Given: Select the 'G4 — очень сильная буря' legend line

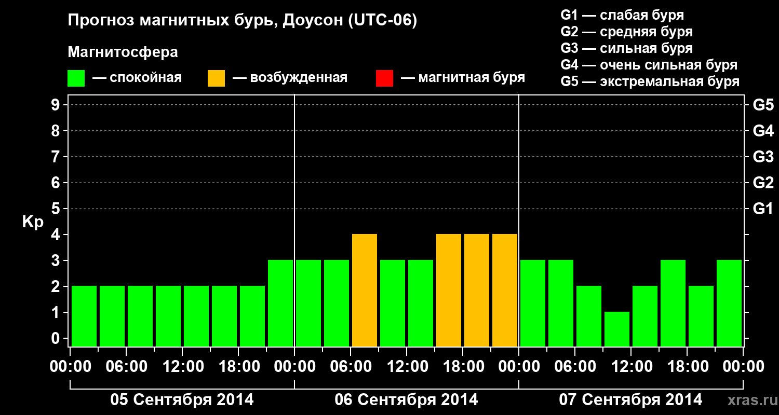Looking at the screenshot, I should (x=649, y=65).
